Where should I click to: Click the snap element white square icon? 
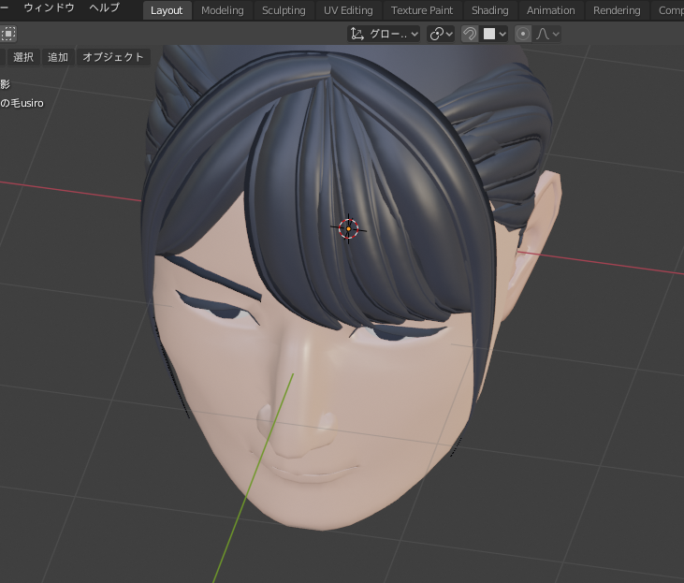point(489,34)
